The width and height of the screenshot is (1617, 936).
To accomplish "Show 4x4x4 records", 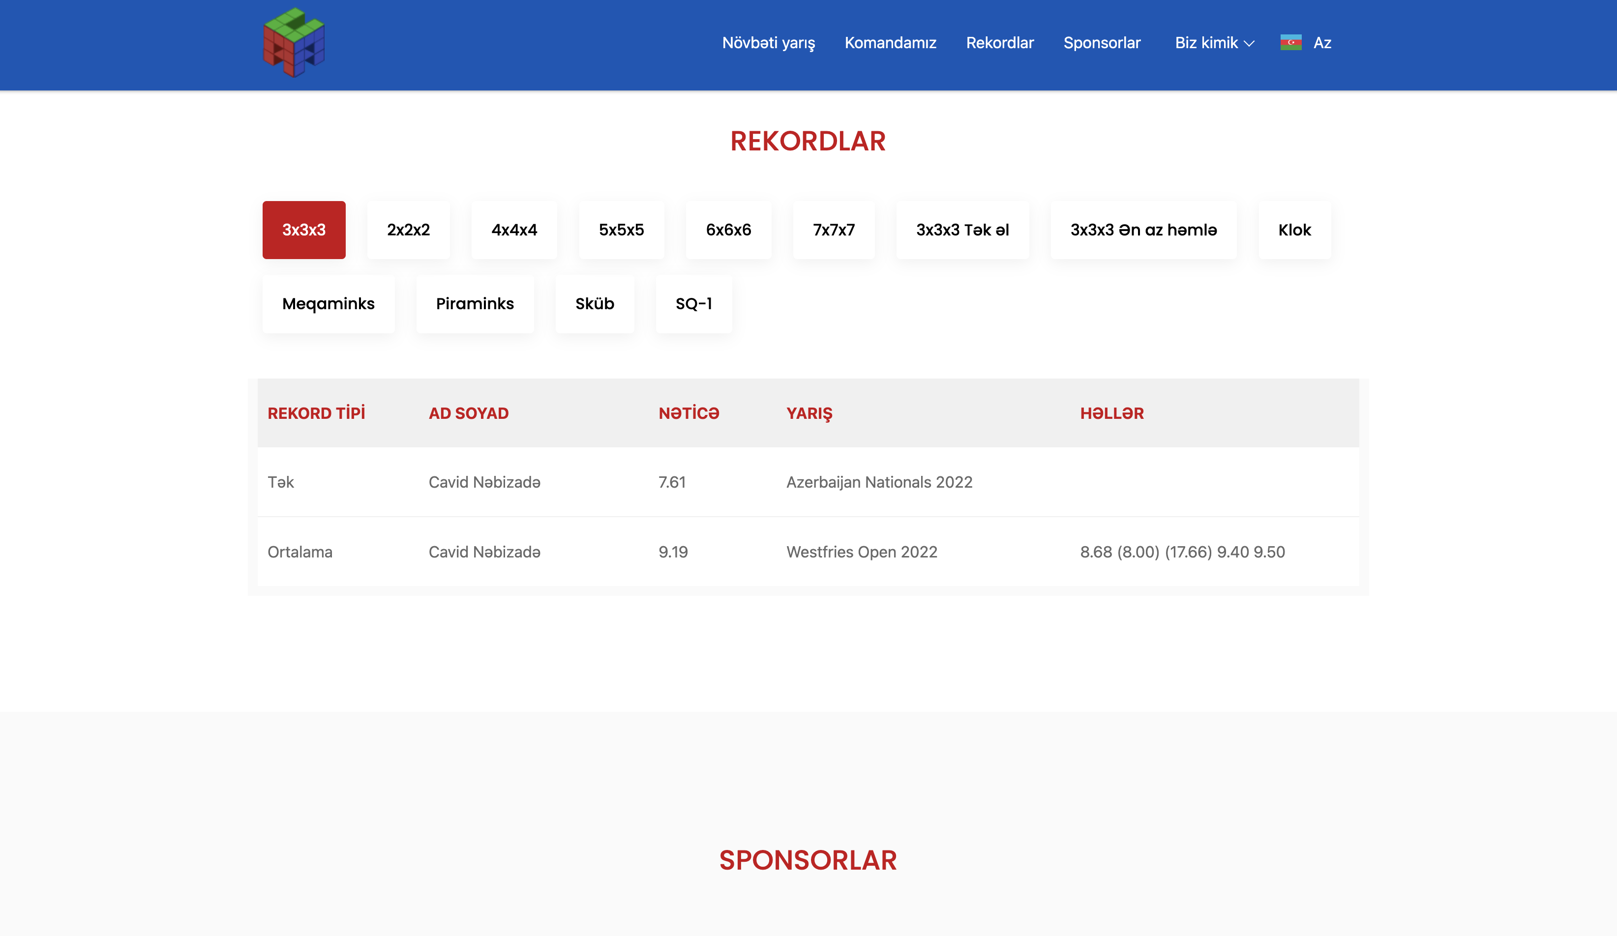I will click(514, 230).
